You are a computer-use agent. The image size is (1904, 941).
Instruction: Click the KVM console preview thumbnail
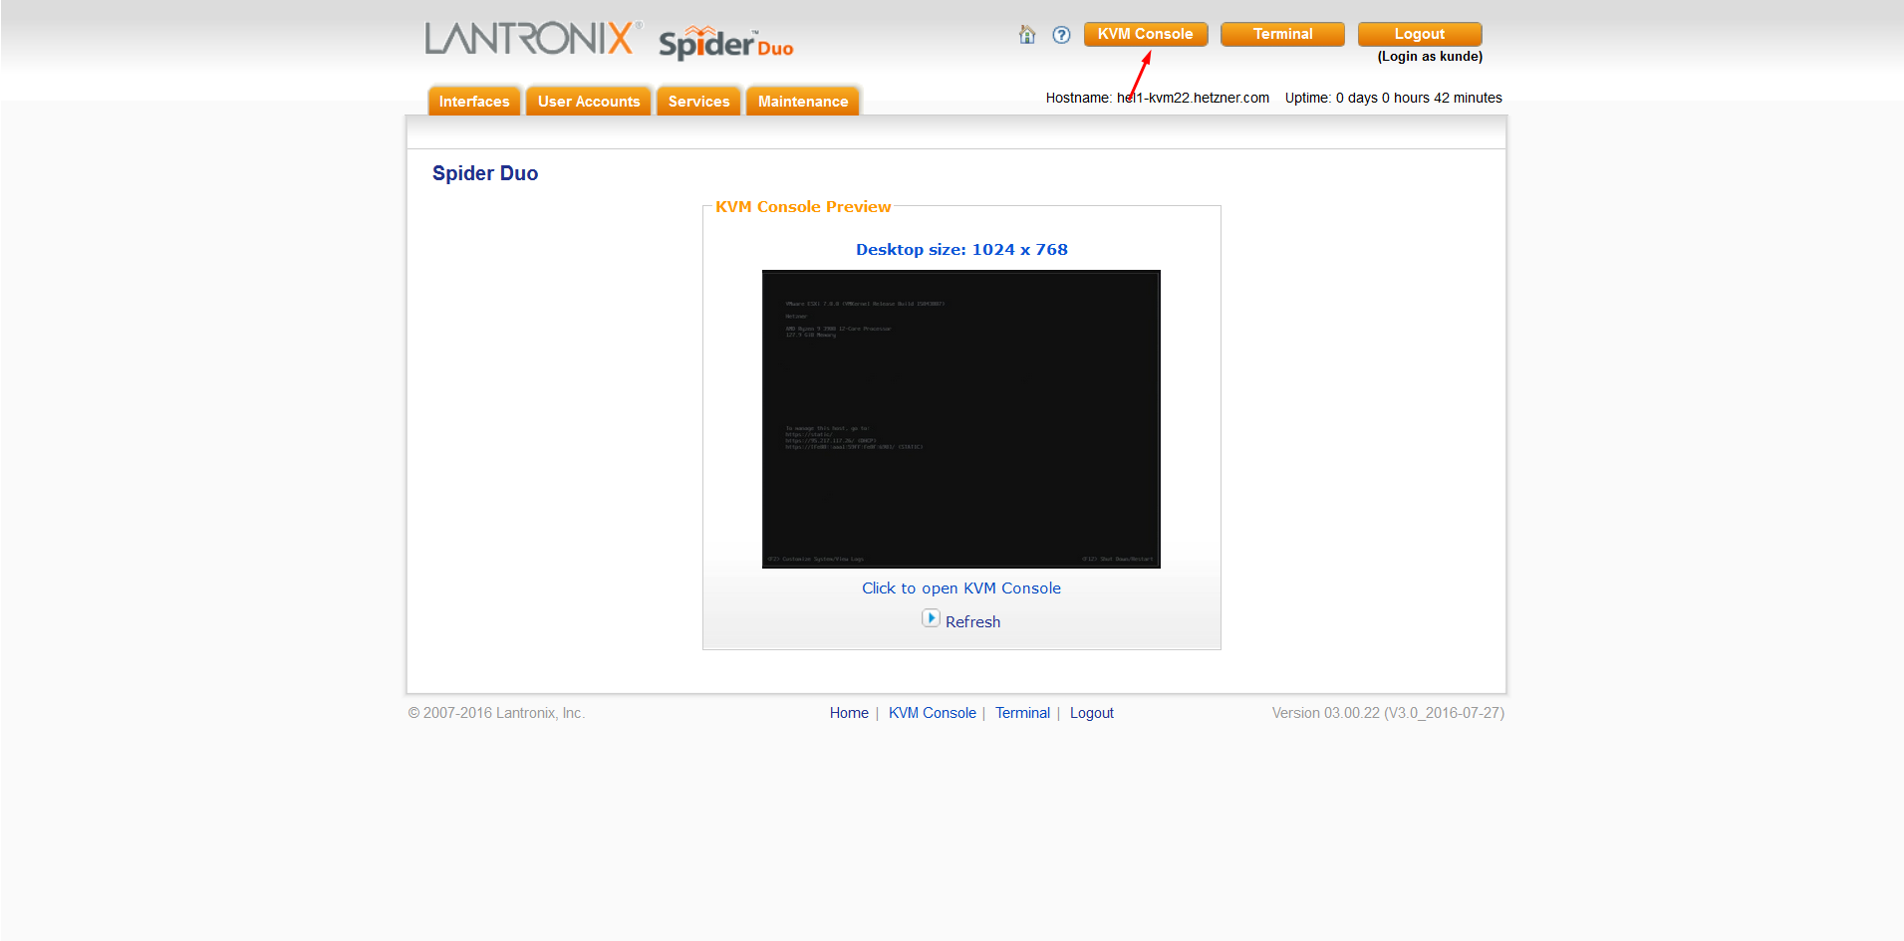click(x=961, y=419)
